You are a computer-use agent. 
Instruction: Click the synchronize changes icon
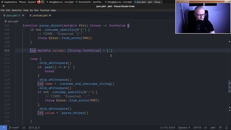point(24,127)
